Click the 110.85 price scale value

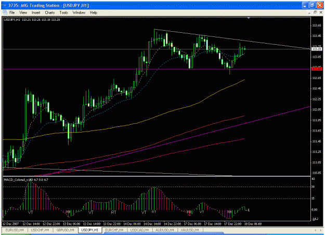(x=317, y=173)
